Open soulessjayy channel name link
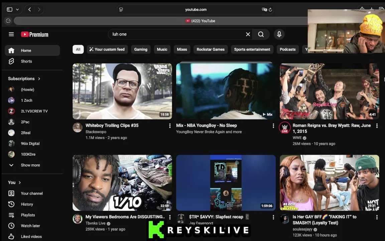Screen dimensions: 385x241 pyautogui.click(x=302, y=229)
